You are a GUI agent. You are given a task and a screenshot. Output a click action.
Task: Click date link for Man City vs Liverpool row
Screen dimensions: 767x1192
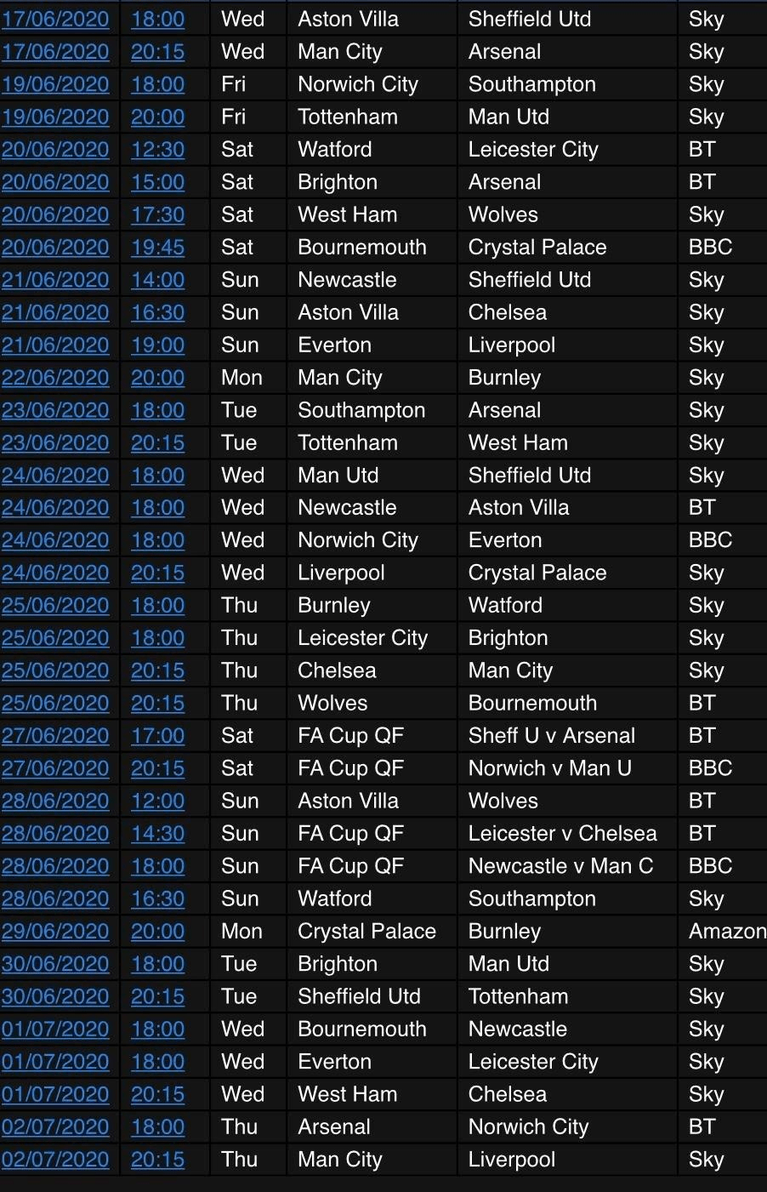coord(55,1160)
